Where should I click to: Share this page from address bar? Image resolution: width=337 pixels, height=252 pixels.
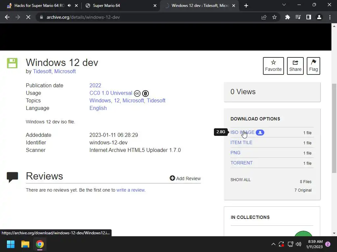264,17
